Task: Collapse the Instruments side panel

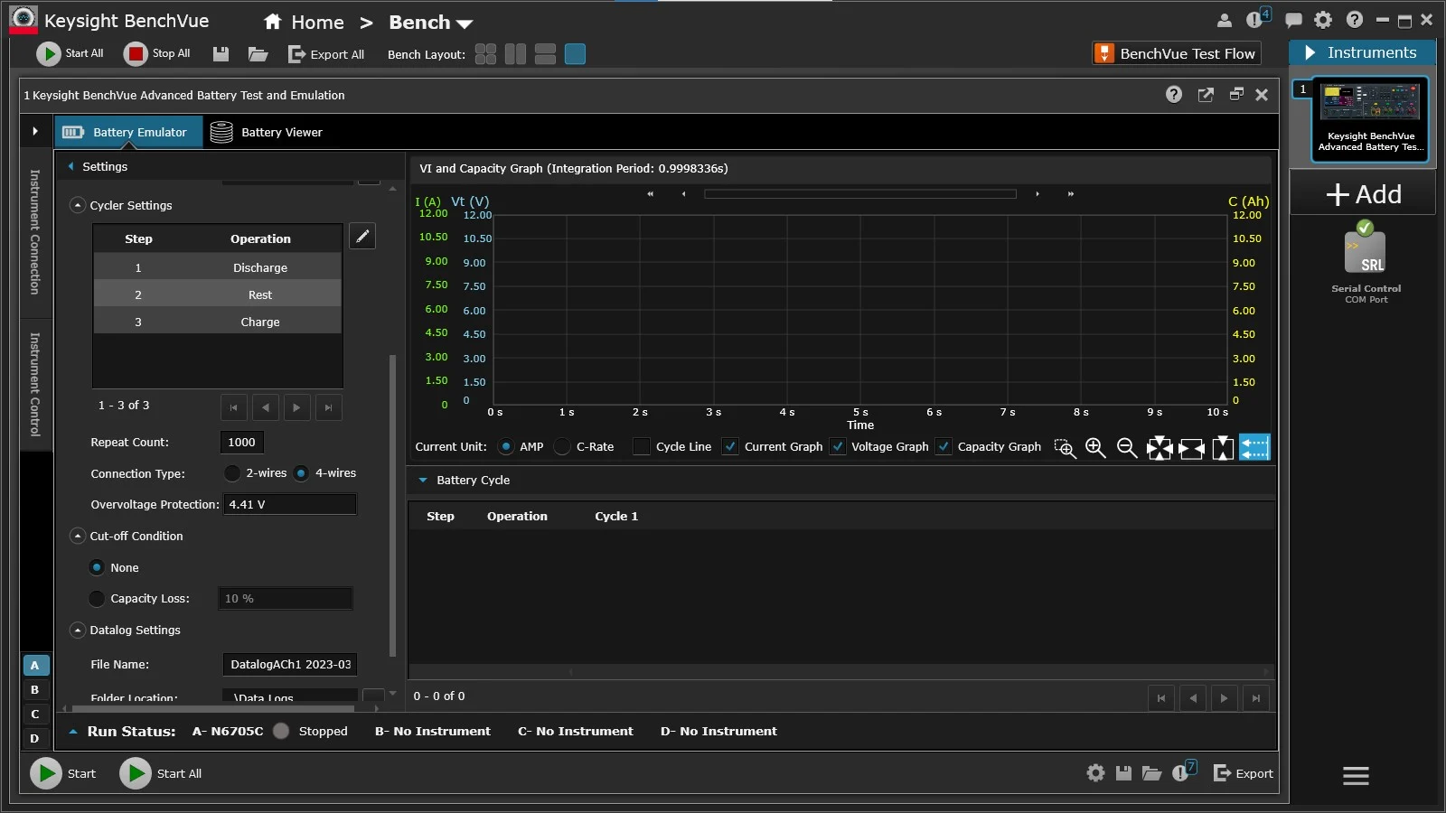Action: tap(1310, 53)
